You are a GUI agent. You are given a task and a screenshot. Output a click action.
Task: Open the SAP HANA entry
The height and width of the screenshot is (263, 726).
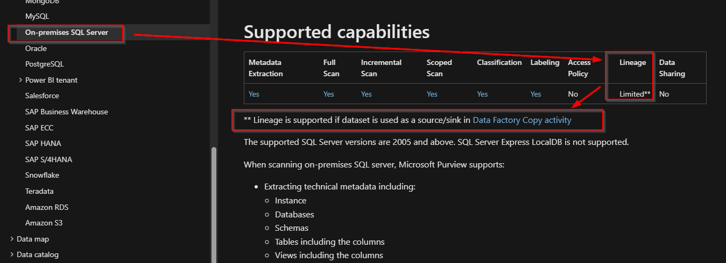click(x=43, y=143)
